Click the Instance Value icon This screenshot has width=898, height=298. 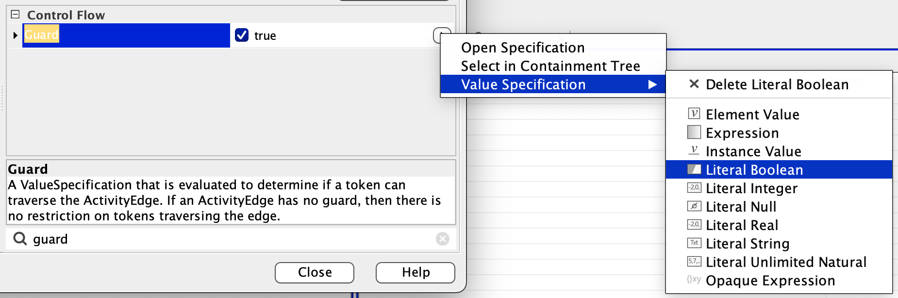(x=694, y=151)
